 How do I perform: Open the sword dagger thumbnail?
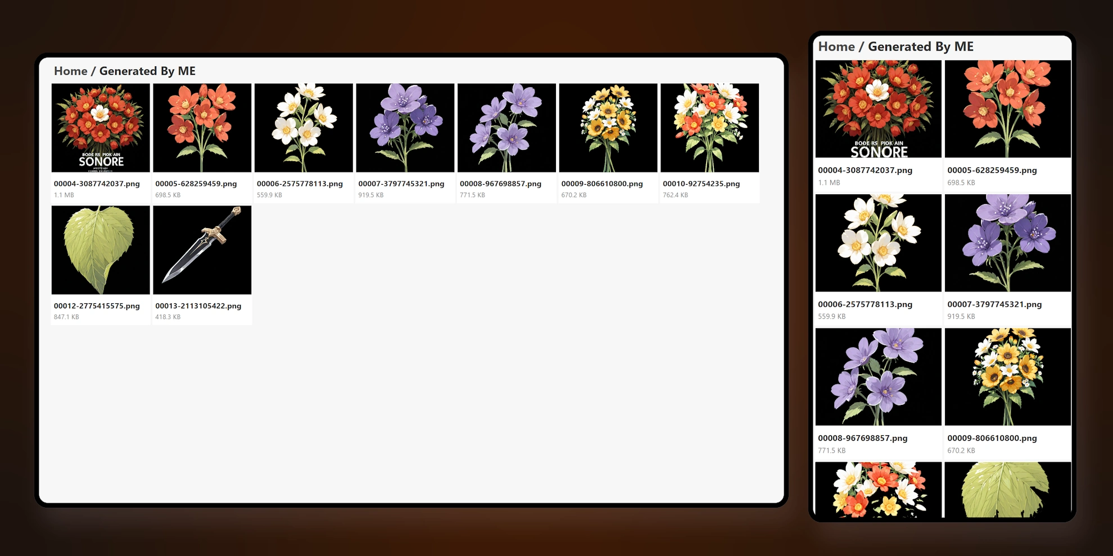point(202,250)
